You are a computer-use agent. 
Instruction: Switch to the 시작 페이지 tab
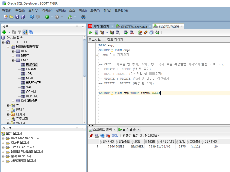101,27
